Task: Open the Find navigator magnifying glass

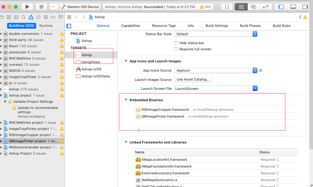Action: pos(23,17)
